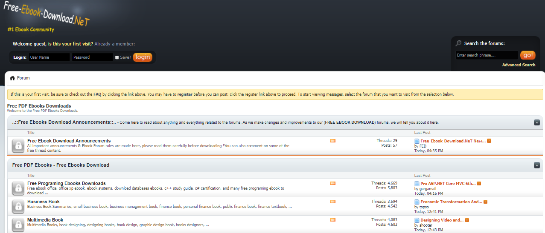545x233 pixels.
Task: Click the register link in notice
Action: pyautogui.click(x=185, y=94)
